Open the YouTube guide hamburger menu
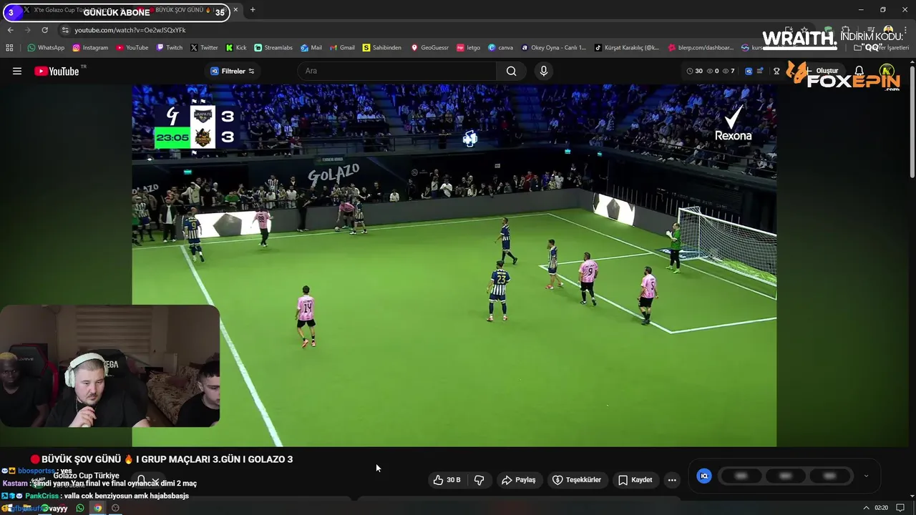This screenshot has width=916, height=515. tap(17, 71)
